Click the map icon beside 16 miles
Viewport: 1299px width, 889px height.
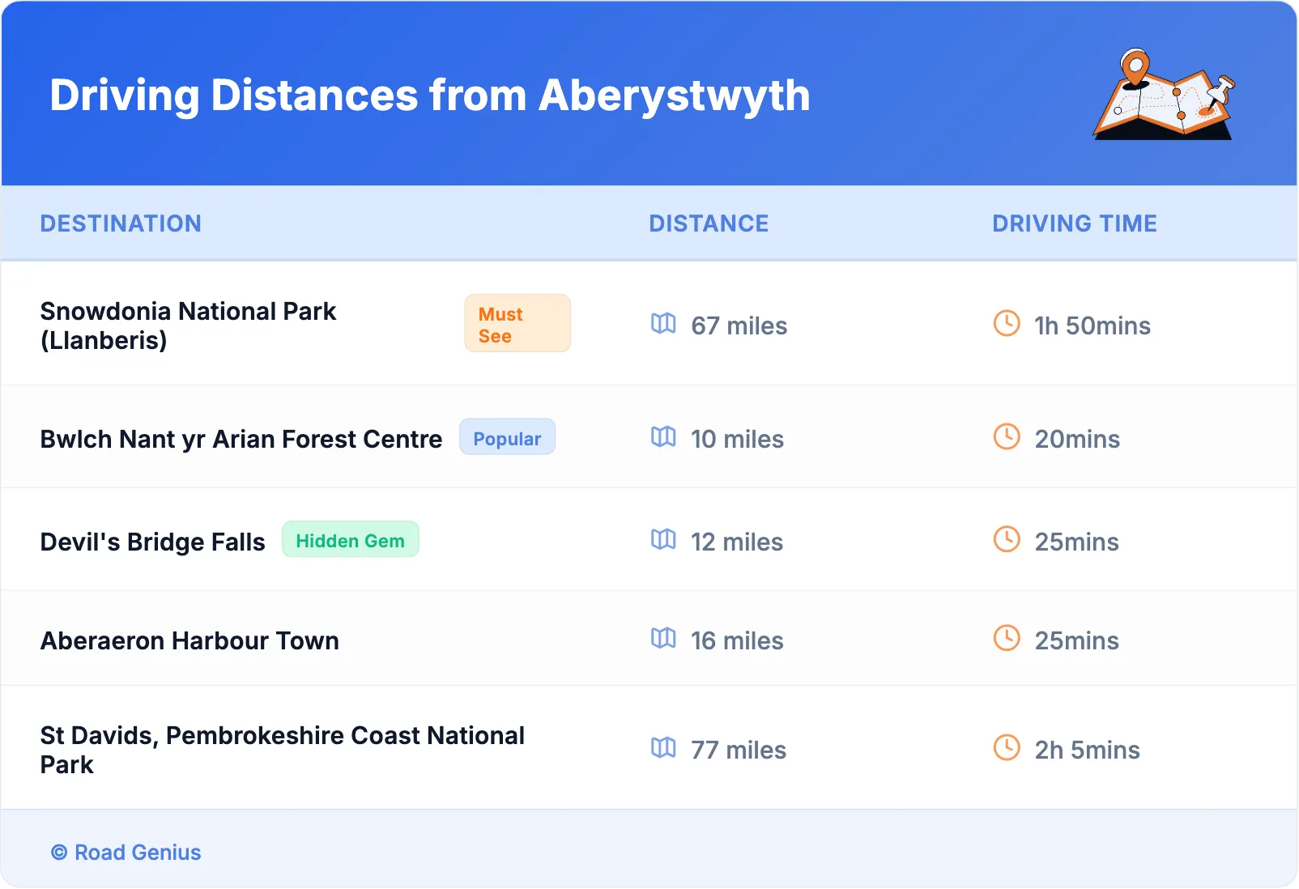click(663, 639)
